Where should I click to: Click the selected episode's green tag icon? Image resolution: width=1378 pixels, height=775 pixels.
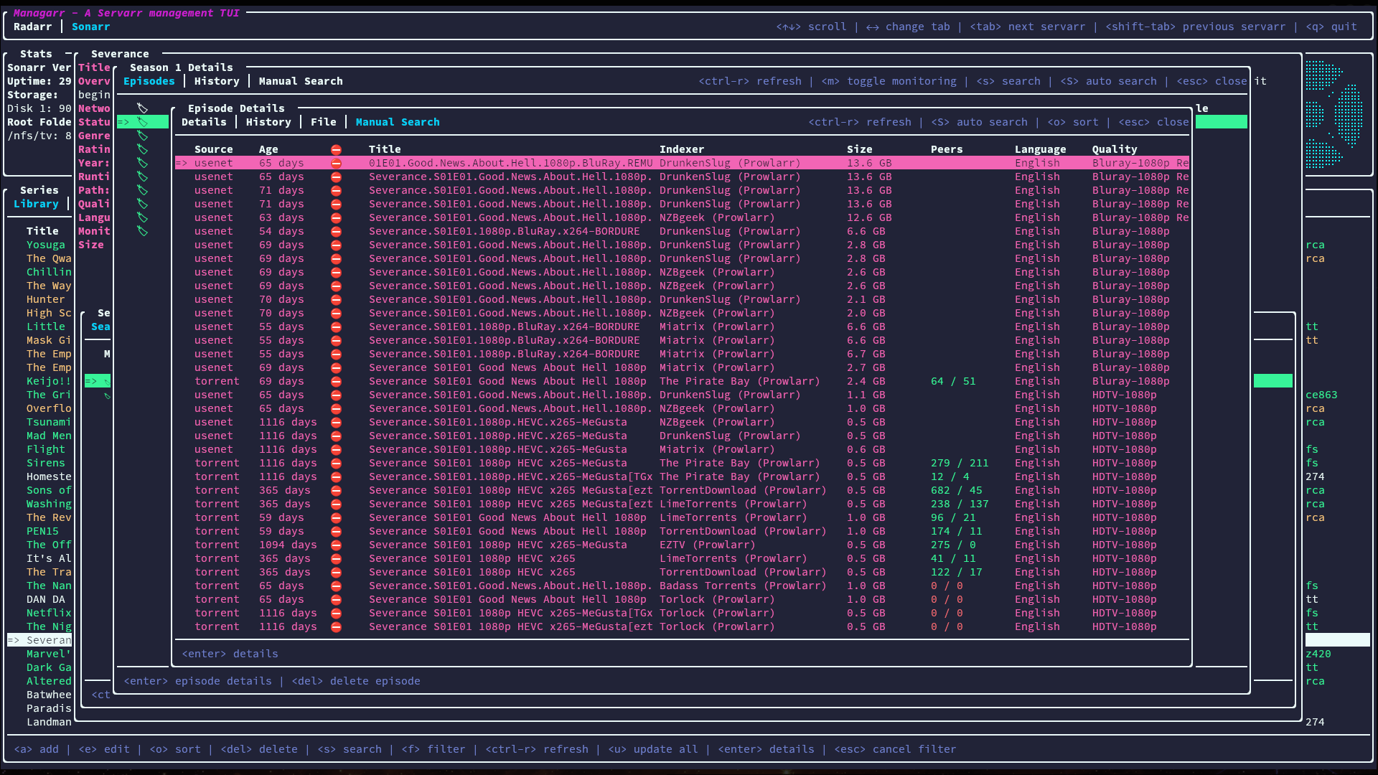[143, 122]
